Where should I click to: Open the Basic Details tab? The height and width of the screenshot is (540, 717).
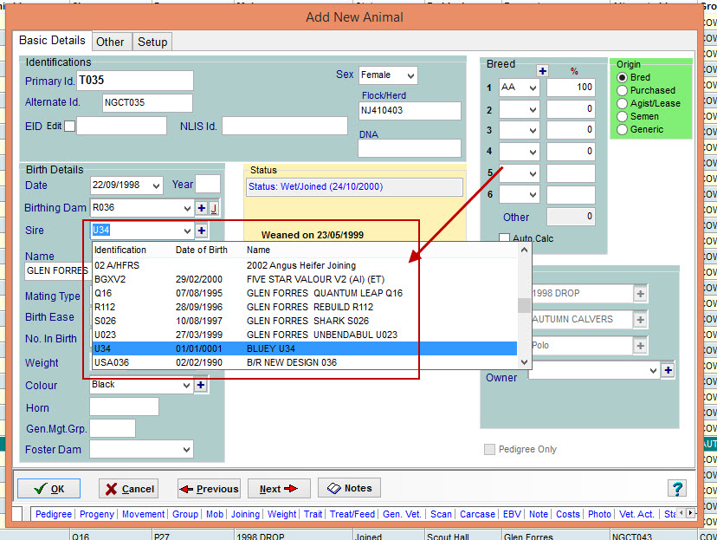52,40
